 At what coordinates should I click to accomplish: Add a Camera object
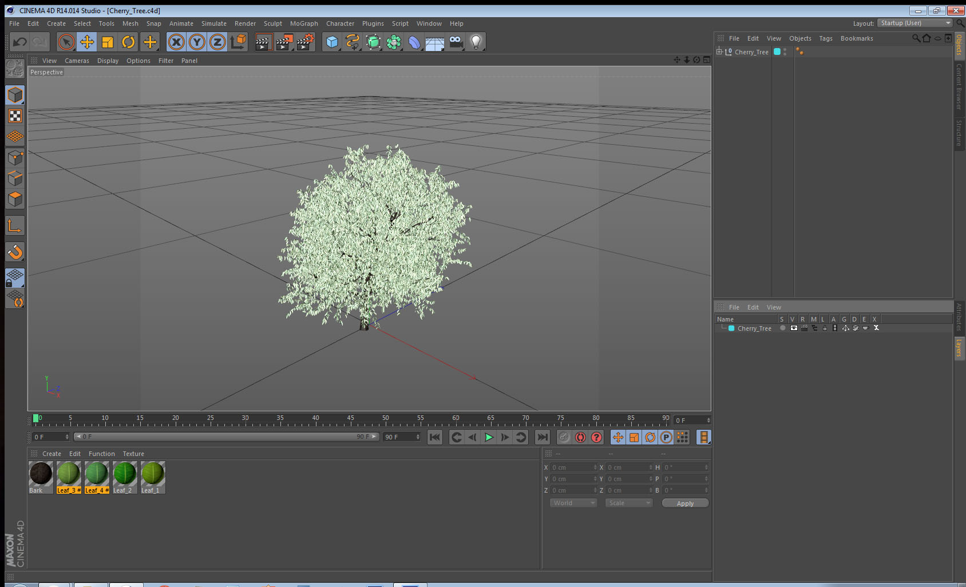(456, 42)
